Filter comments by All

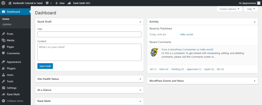pos(151,69)
